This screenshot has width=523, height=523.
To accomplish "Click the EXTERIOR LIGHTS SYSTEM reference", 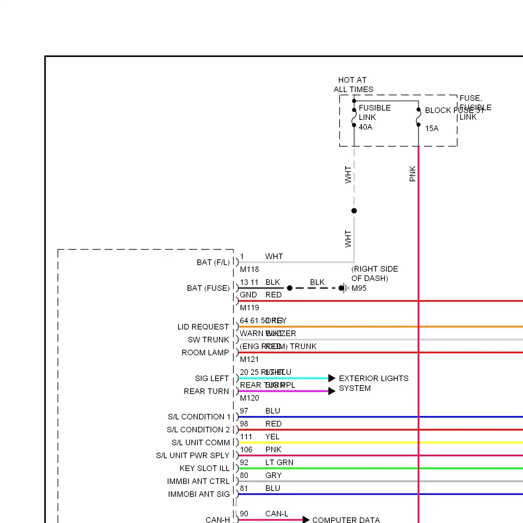I will point(373,383).
